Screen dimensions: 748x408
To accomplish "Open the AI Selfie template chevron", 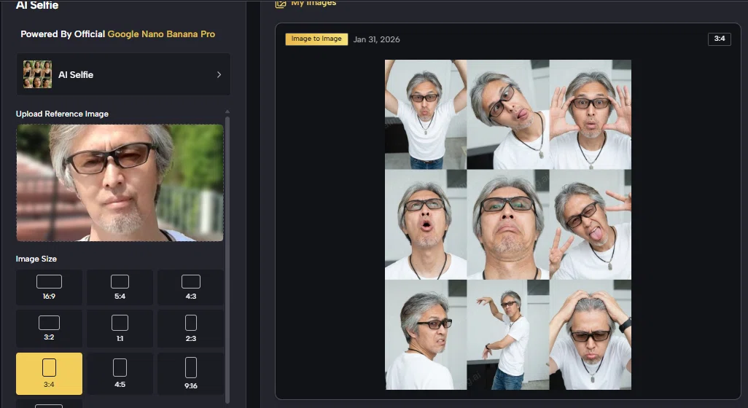I will click(x=219, y=74).
